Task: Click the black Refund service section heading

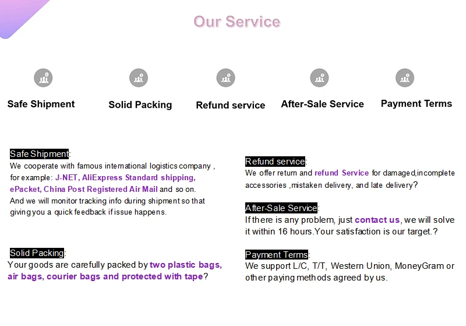Action: [275, 162]
